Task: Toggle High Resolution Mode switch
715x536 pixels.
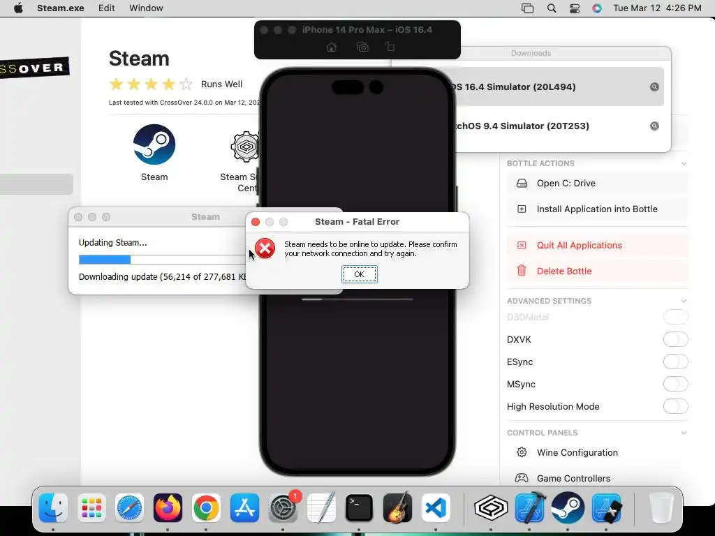Action: (x=675, y=406)
